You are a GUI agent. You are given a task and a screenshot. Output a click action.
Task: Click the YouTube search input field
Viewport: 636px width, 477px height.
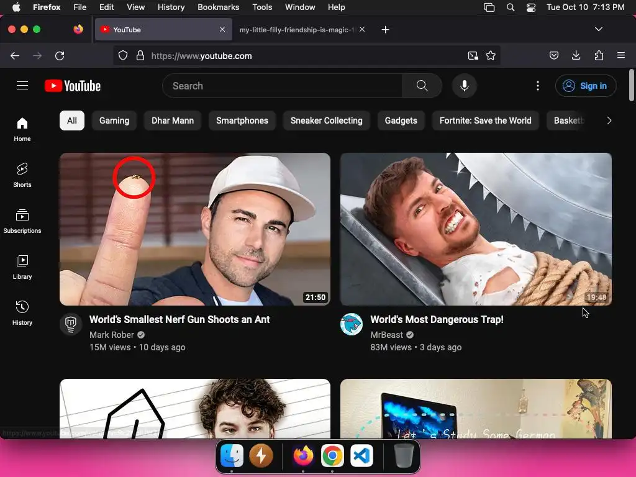click(283, 86)
